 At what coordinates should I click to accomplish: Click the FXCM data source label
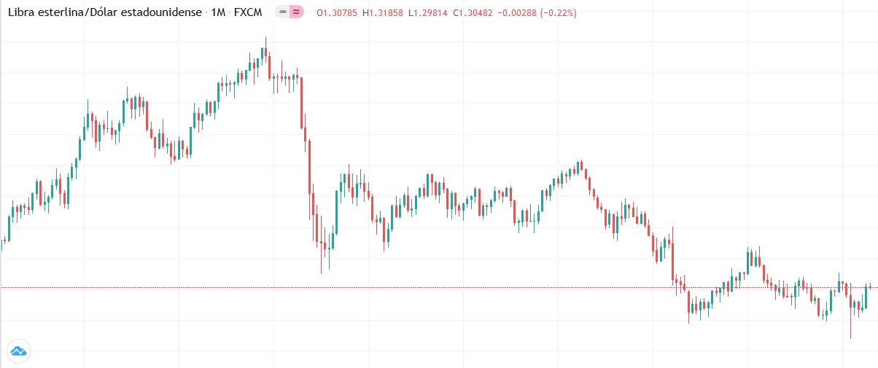click(247, 12)
